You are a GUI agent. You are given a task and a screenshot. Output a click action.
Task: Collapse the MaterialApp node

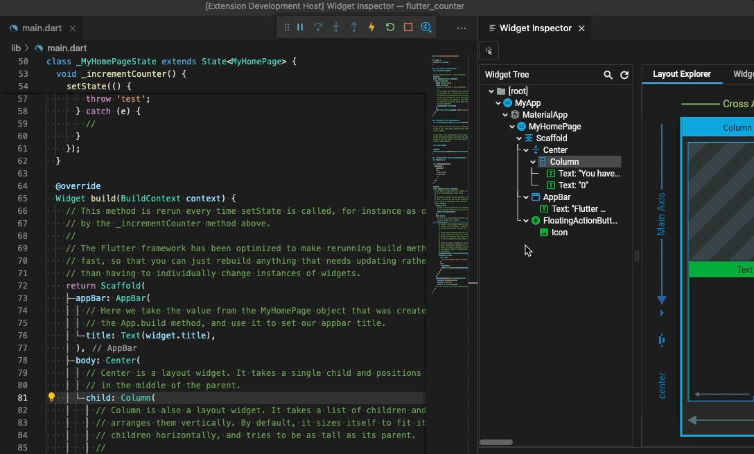[x=505, y=115]
